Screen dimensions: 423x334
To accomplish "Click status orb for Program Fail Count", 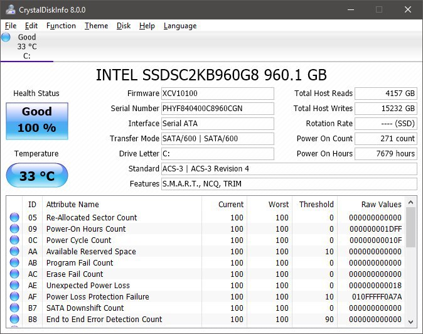I will click(x=14, y=262).
